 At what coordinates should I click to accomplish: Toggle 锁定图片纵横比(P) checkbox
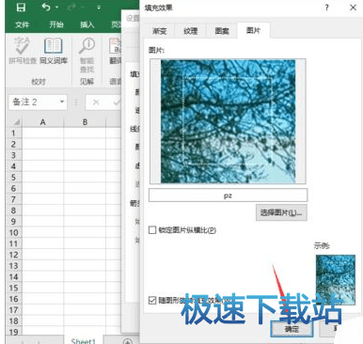[152, 230]
